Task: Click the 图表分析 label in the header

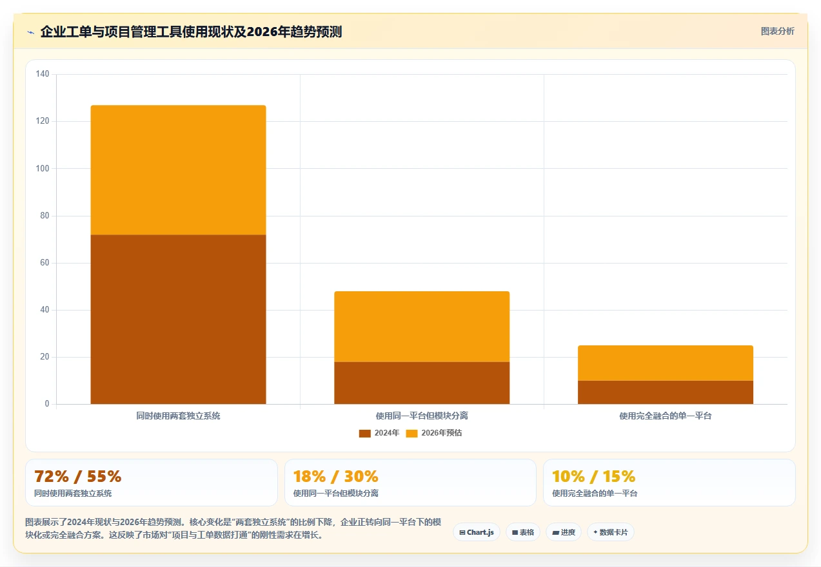Action: click(x=778, y=31)
